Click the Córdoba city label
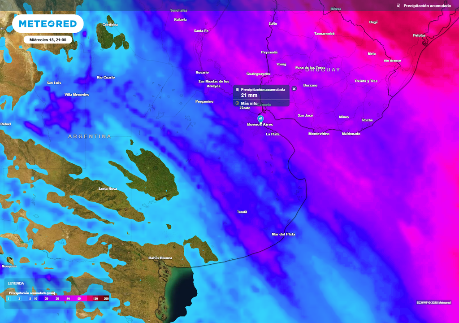This screenshot has height=323, width=459. click(110, 25)
